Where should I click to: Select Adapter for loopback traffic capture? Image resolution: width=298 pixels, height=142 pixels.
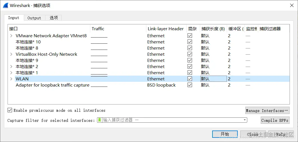pyautogui.click(x=52, y=85)
